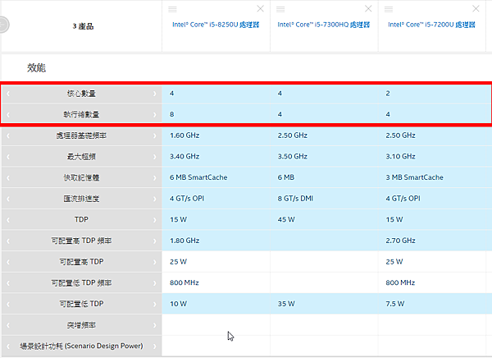
Task: Remove the i5-8250U product with X
Action: (260, 9)
